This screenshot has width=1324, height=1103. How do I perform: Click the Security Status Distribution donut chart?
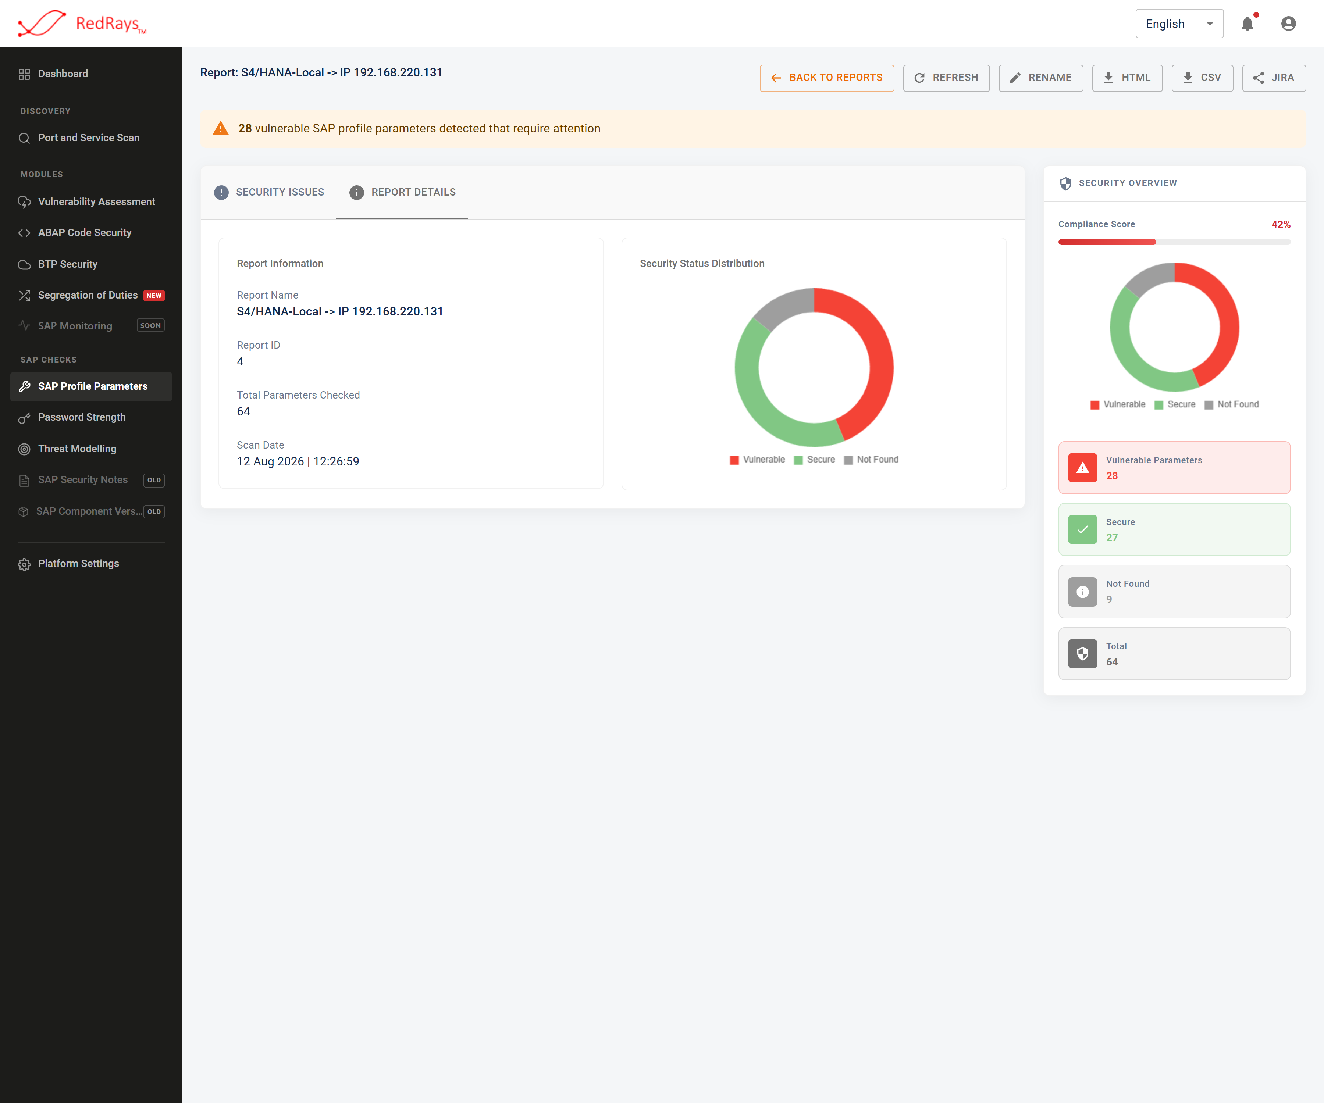point(814,367)
